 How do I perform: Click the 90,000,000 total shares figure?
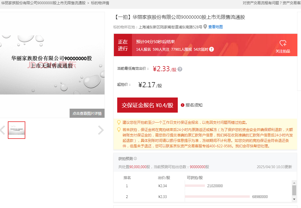[x=138, y=167]
